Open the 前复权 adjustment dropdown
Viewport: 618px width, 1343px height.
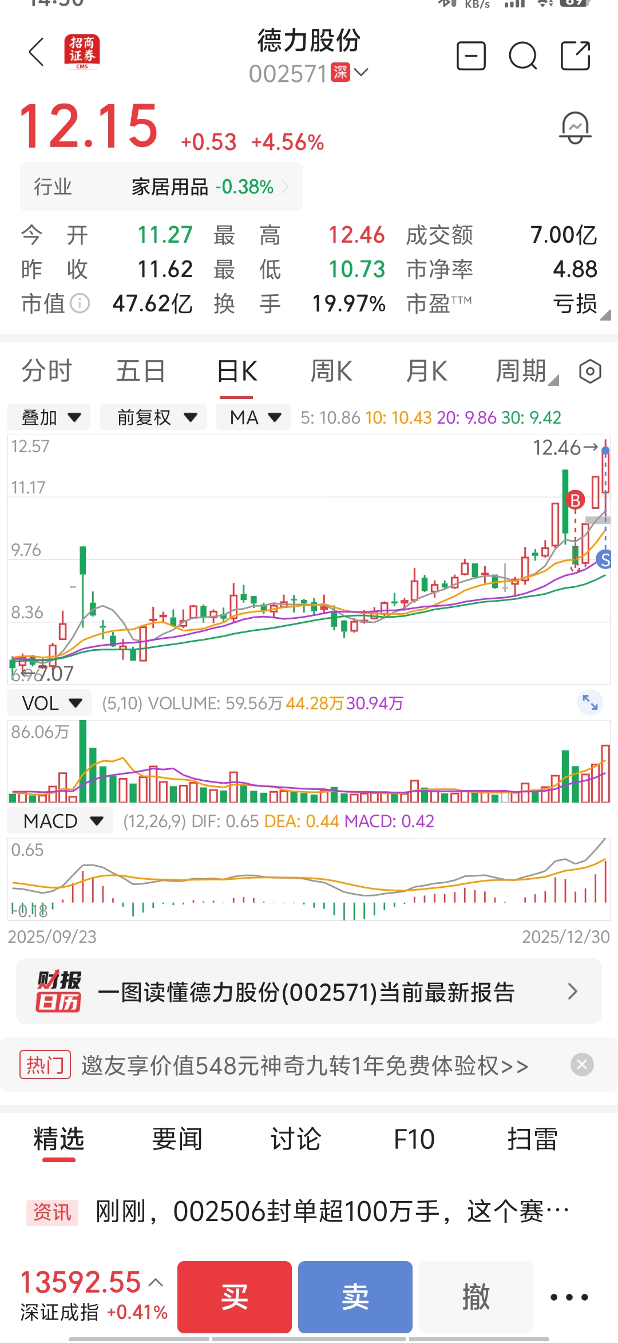[153, 417]
